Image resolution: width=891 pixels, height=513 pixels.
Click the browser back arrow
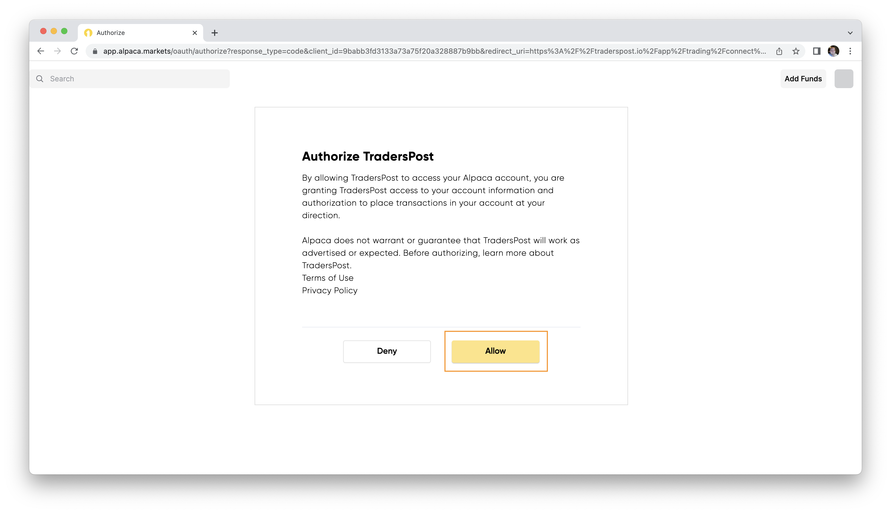[40, 51]
